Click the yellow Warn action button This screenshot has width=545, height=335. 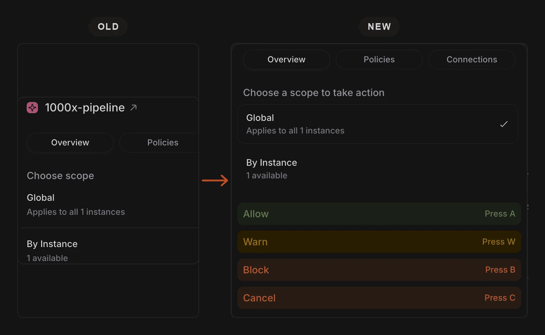379,242
